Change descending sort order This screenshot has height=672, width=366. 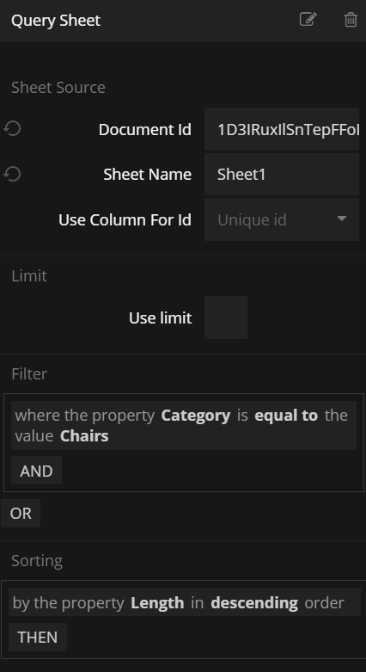pyautogui.click(x=254, y=602)
